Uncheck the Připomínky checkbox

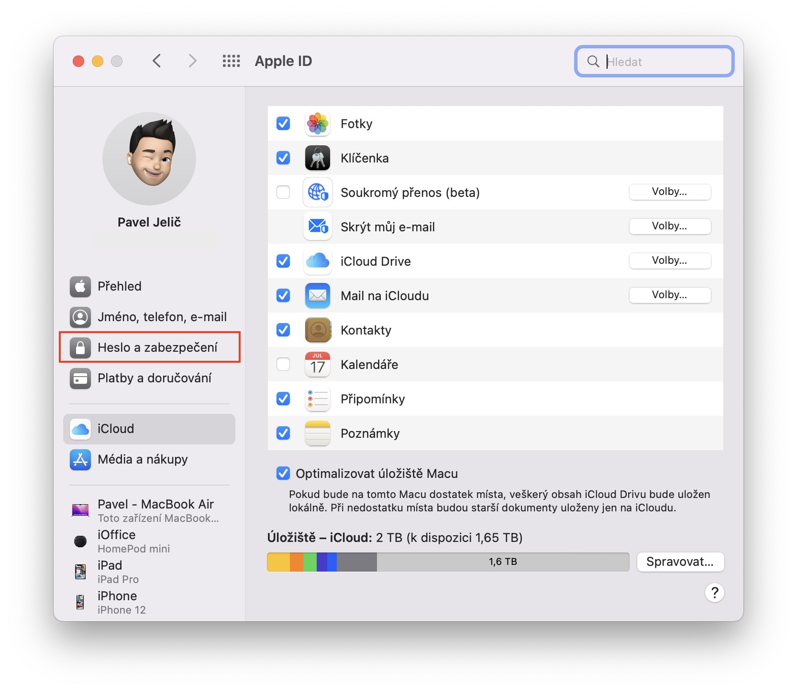pyautogui.click(x=283, y=399)
